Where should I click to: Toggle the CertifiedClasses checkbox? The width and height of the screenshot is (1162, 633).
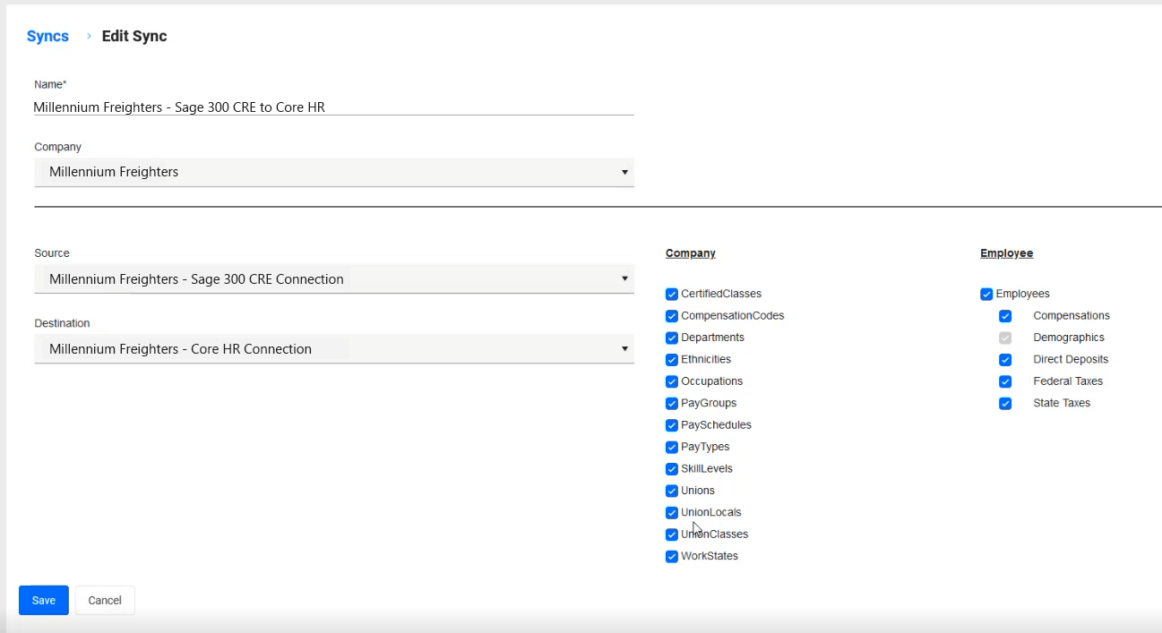[672, 294]
